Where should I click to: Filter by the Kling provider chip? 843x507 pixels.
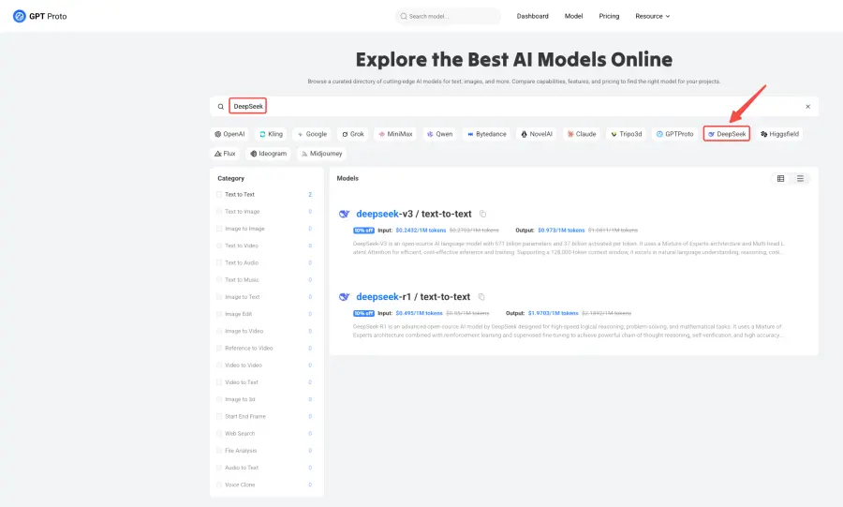tap(271, 134)
